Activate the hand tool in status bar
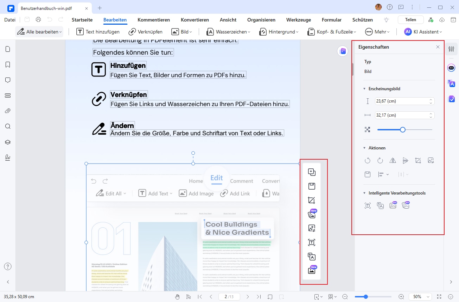This screenshot has height=302, width=459. point(177,297)
